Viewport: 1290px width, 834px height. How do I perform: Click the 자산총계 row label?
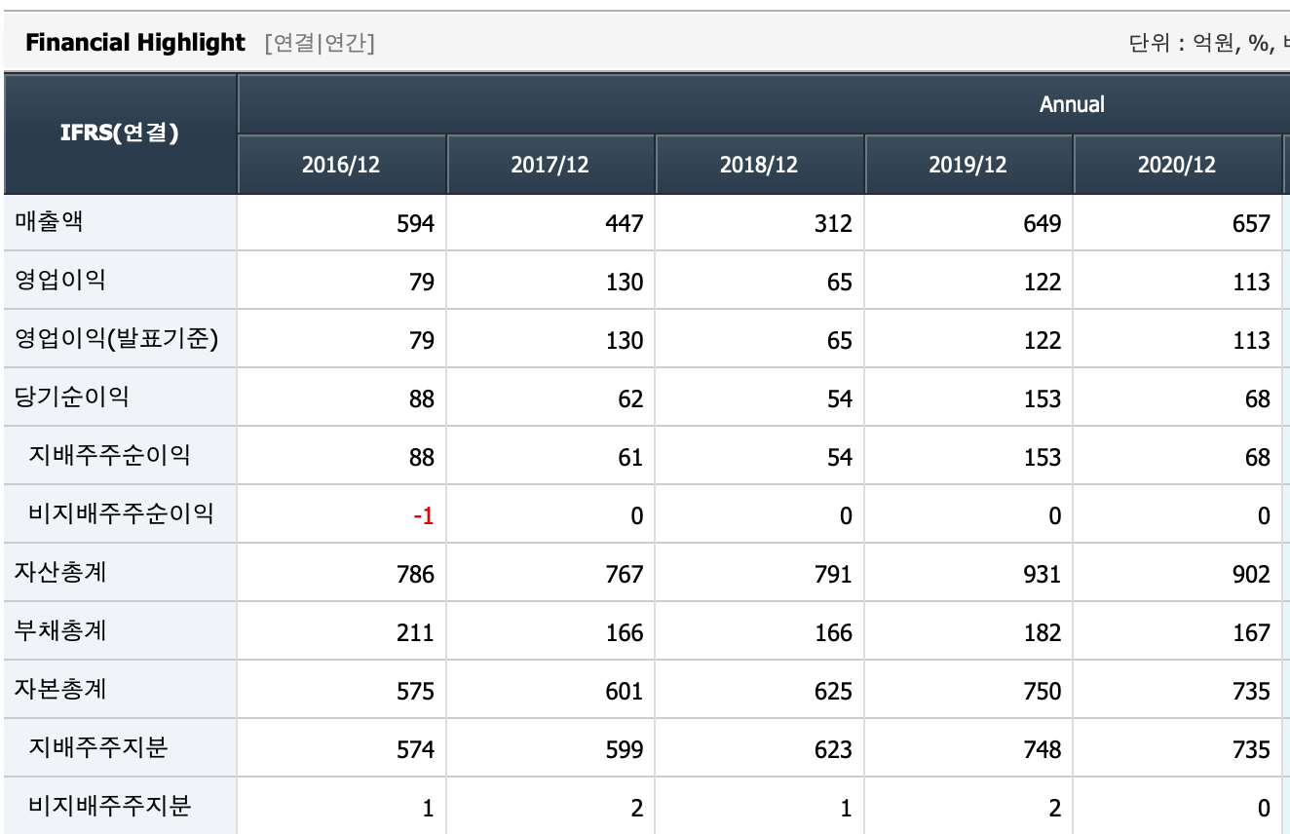60,573
